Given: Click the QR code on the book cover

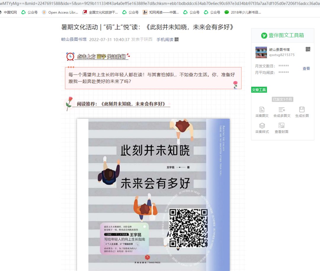Looking at the screenshot, I should [x=188, y=228].
